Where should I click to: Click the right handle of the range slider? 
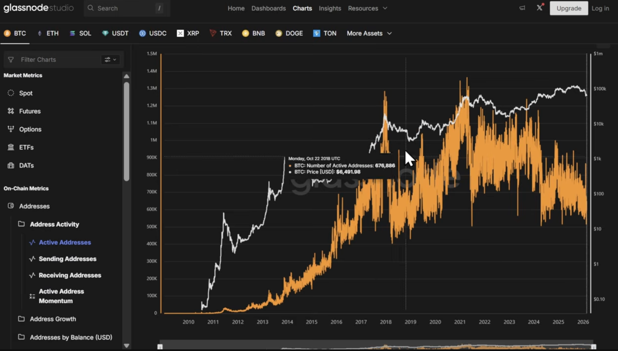point(594,347)
